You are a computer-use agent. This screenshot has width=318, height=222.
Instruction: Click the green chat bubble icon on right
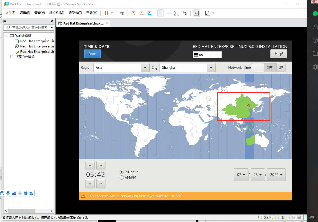pos(315,14)
